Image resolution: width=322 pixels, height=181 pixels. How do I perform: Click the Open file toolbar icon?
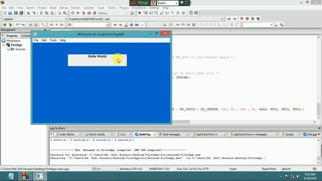point(10,13)
